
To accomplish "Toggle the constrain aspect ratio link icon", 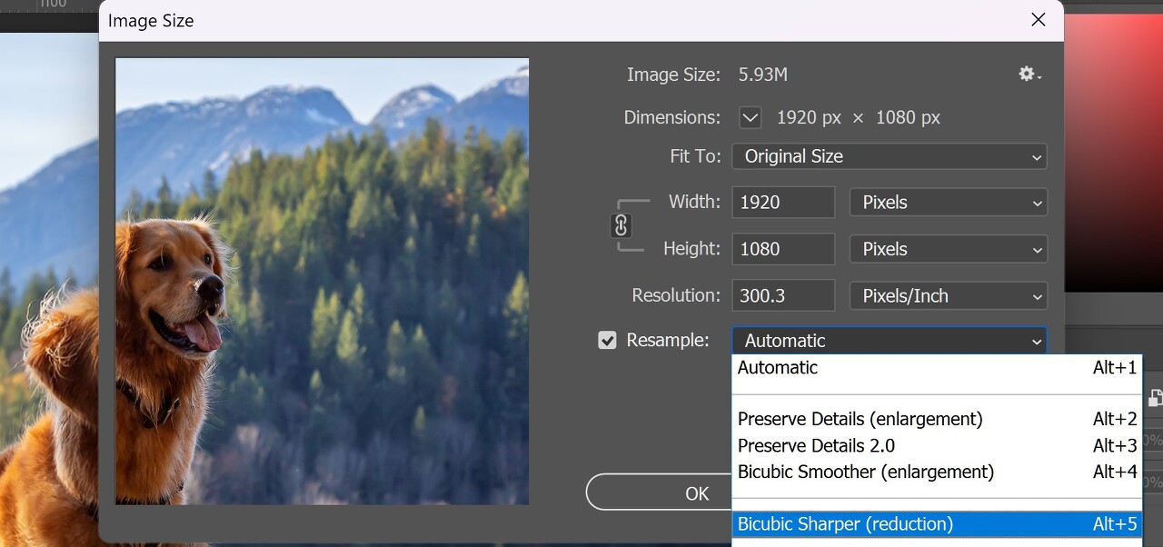I will [x=621, y=225].
